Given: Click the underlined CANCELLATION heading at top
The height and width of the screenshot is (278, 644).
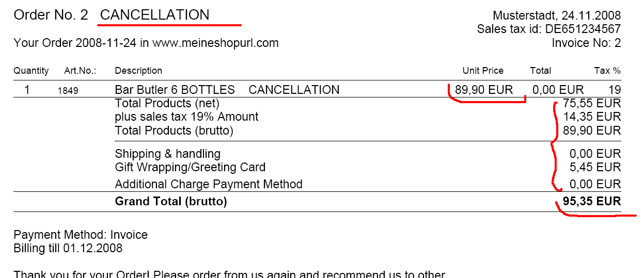Looking at the screenshot, I should (x=155, y=15).
